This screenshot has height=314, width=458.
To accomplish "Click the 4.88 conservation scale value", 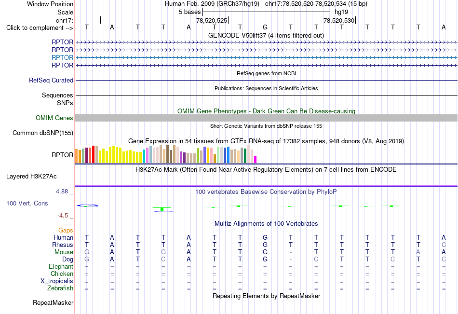I will click(x=62, y=191).
